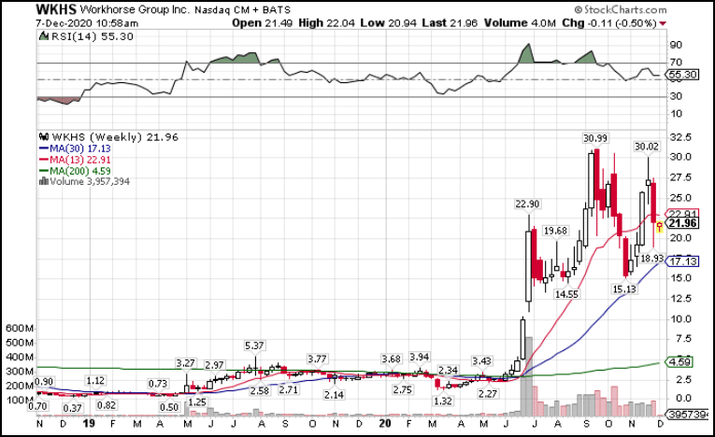
Task: Click the 2.58 price low label
Action: (260, 390)
